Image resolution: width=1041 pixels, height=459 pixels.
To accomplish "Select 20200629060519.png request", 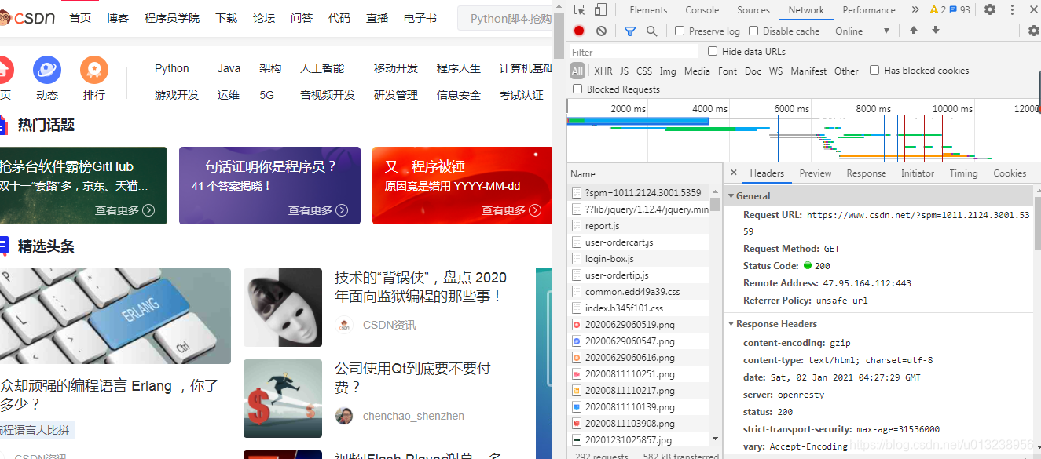I will pos(639,324).
